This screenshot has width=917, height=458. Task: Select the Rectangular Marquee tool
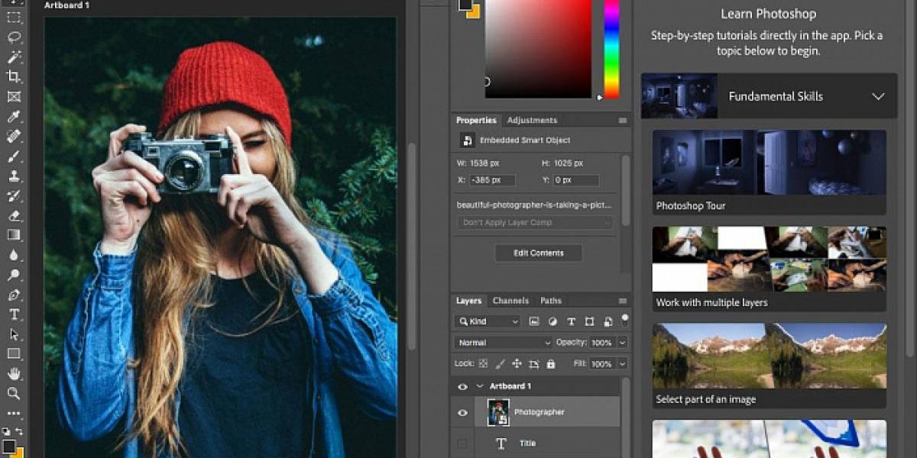click(x=14, y=17)
